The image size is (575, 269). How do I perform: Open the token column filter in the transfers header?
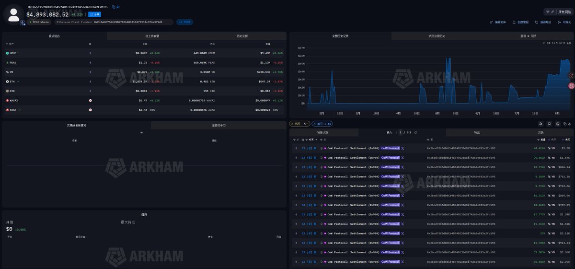click(550, 140)
